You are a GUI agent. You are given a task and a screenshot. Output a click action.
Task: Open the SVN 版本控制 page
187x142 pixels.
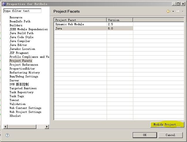click(19, 84)
